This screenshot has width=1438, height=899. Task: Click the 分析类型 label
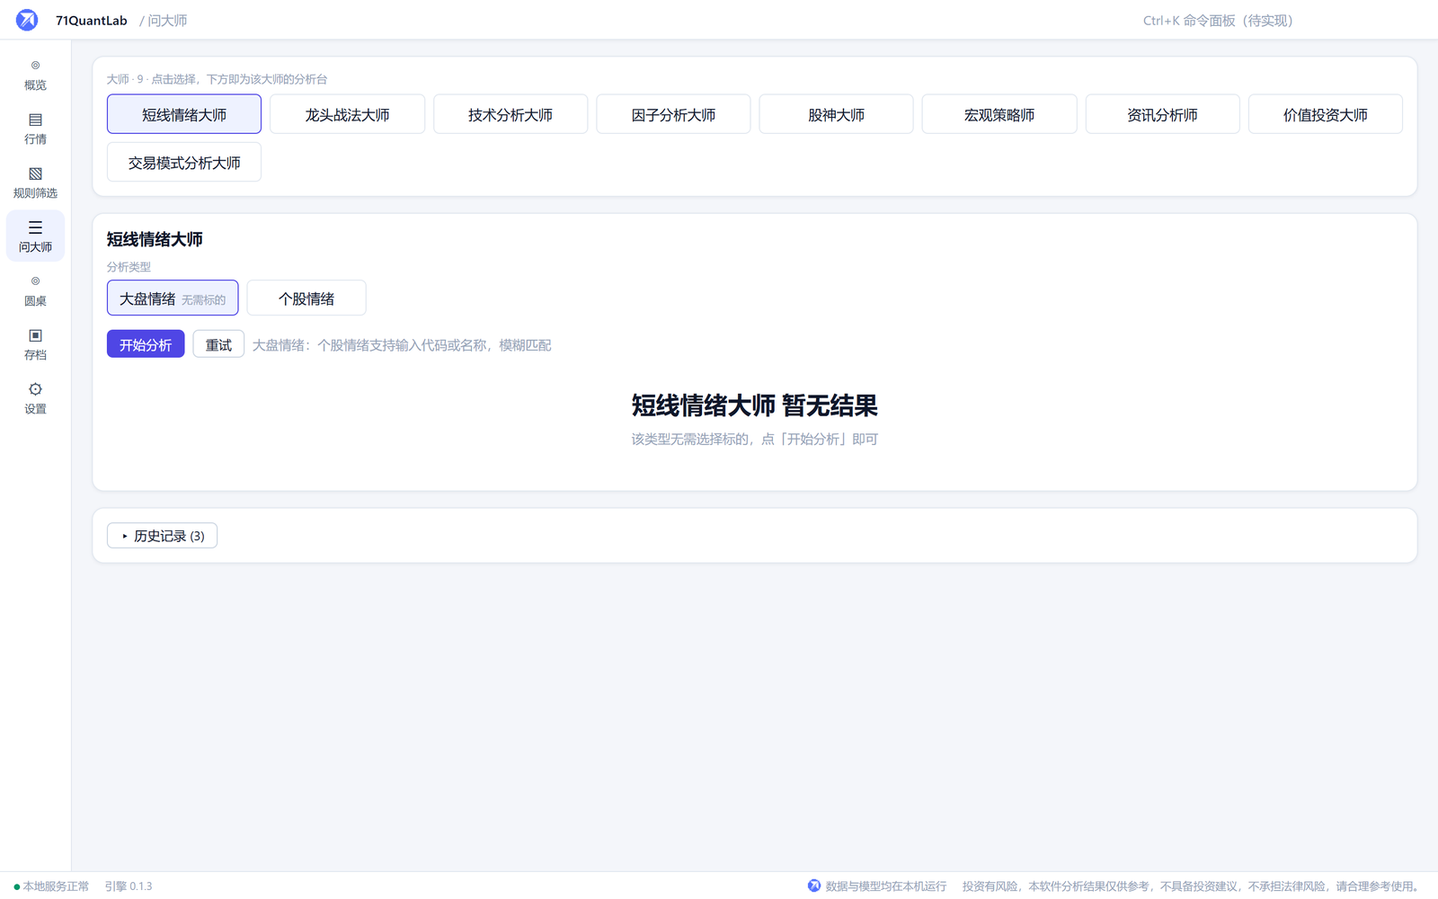129,267
